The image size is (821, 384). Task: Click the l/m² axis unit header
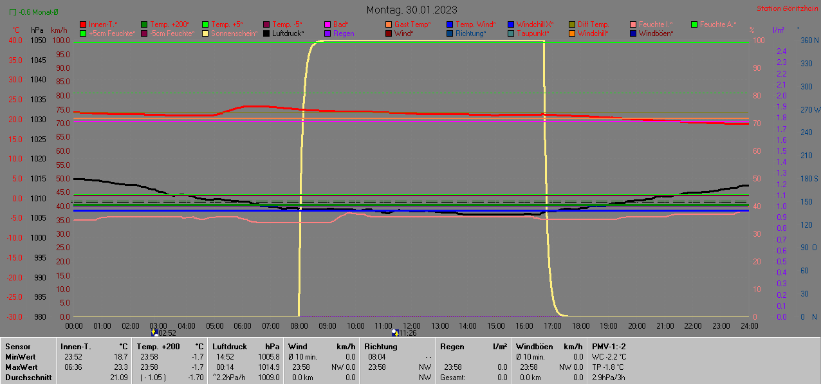pyautogui.click(x=779, y=30)
